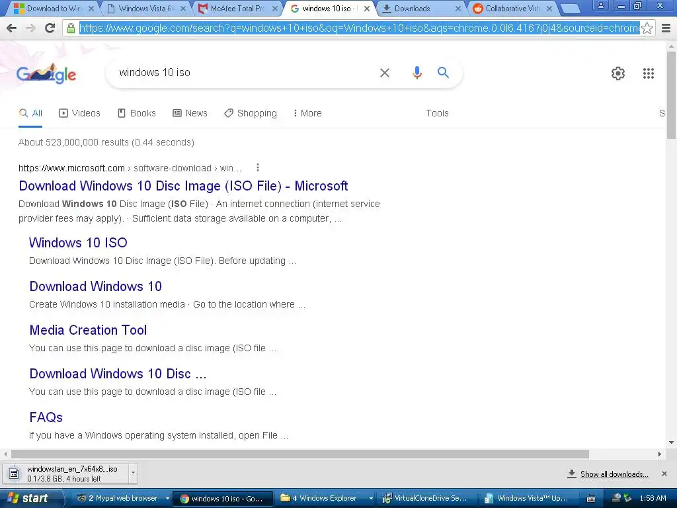The width and height of the screenshot is (677, 508).
Task: Open the new tab button
Action: click(x=571, y=8)
